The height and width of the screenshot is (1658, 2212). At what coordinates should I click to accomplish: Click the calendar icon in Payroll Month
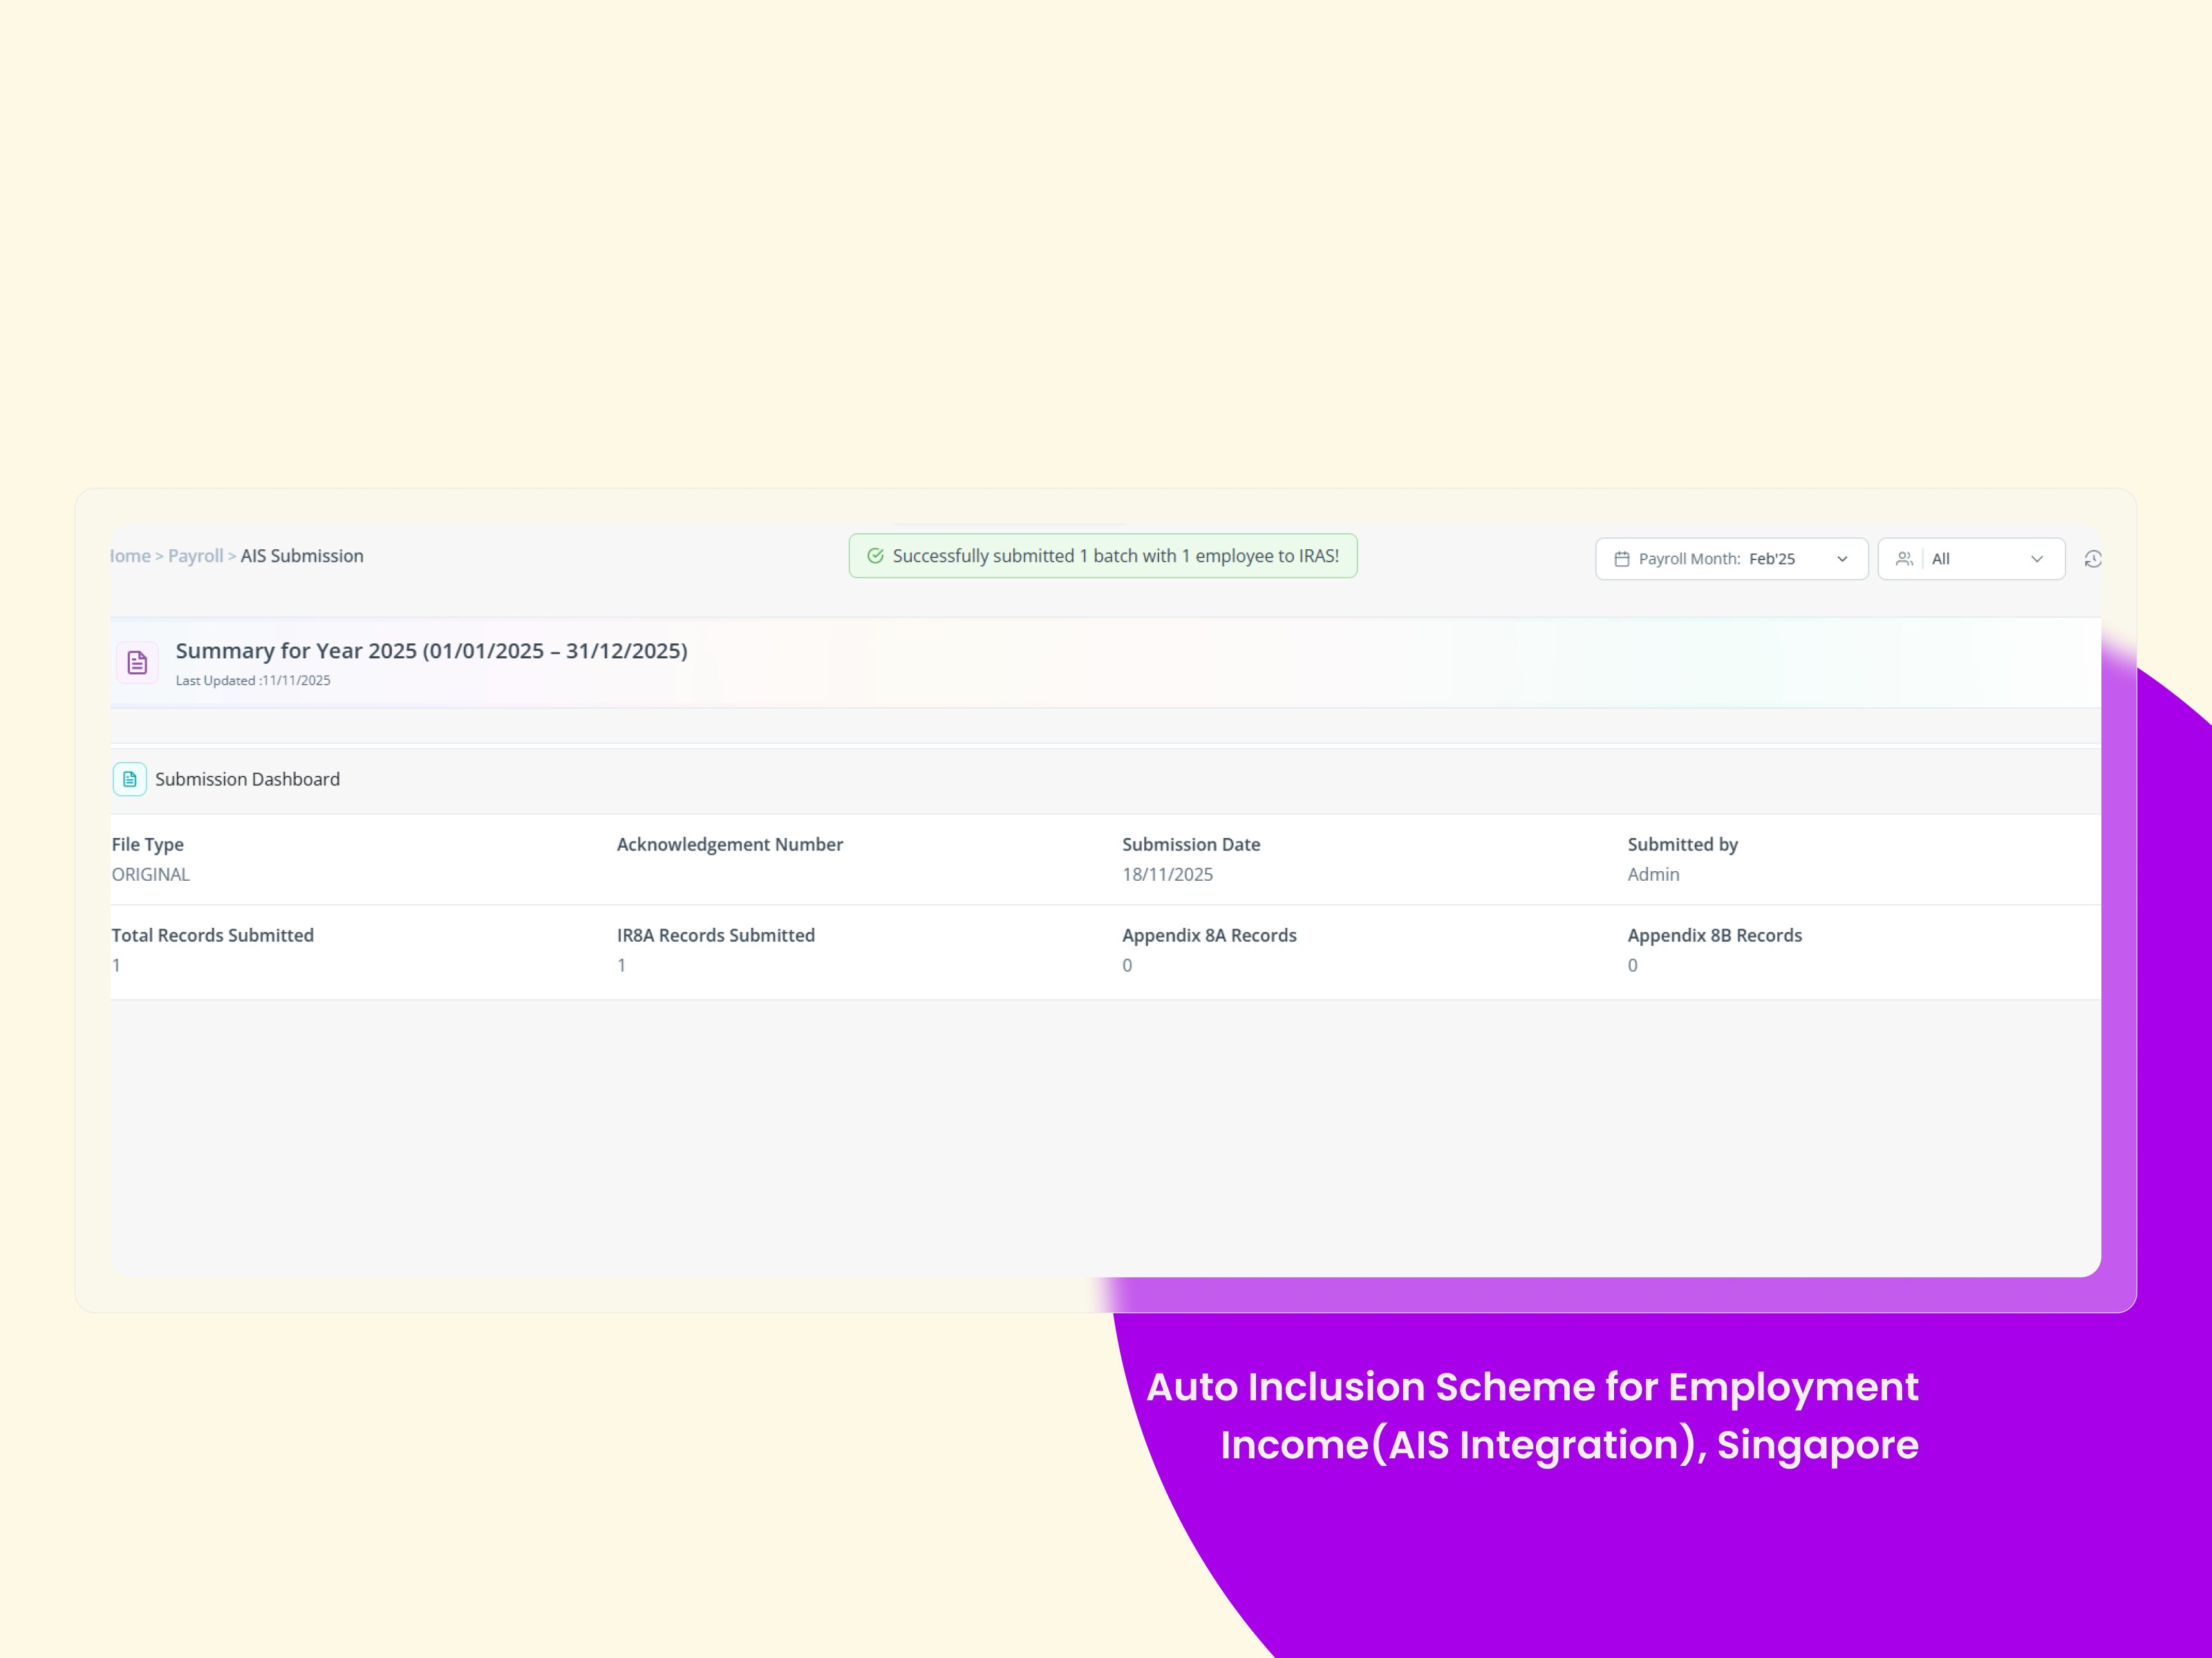(x=1621, y=559)
